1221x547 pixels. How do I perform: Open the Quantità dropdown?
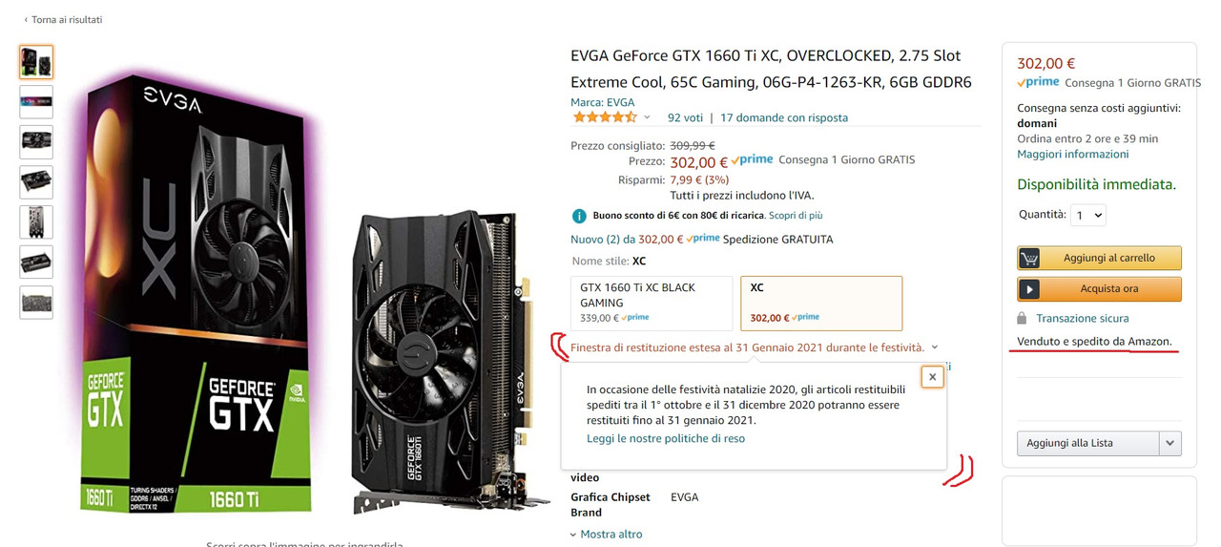click(x=1087, y=215)
